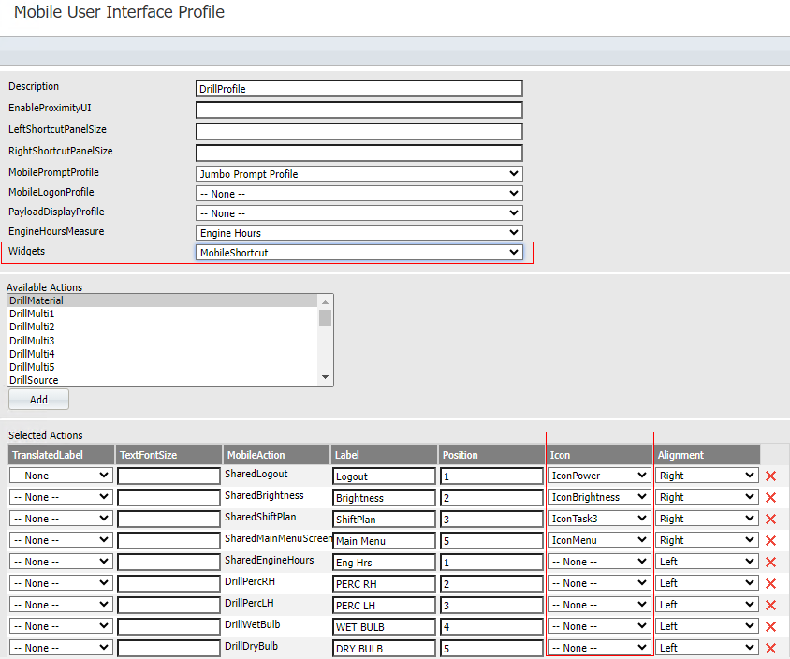Remove the PERC RH action row
Viewport: 790px width, 659px height.
(x=770, y=583)
